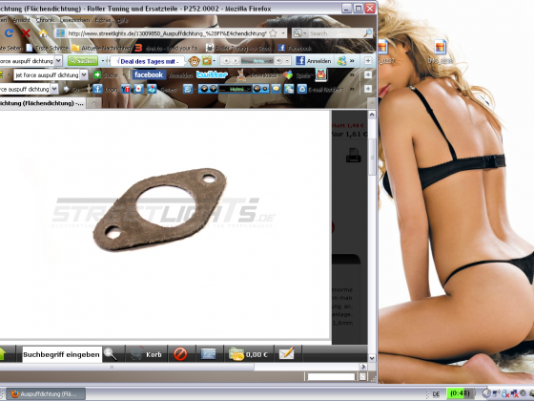
Task: Click the magnifier beside Suchbegriff eingeben
Action: click(111, 354)
